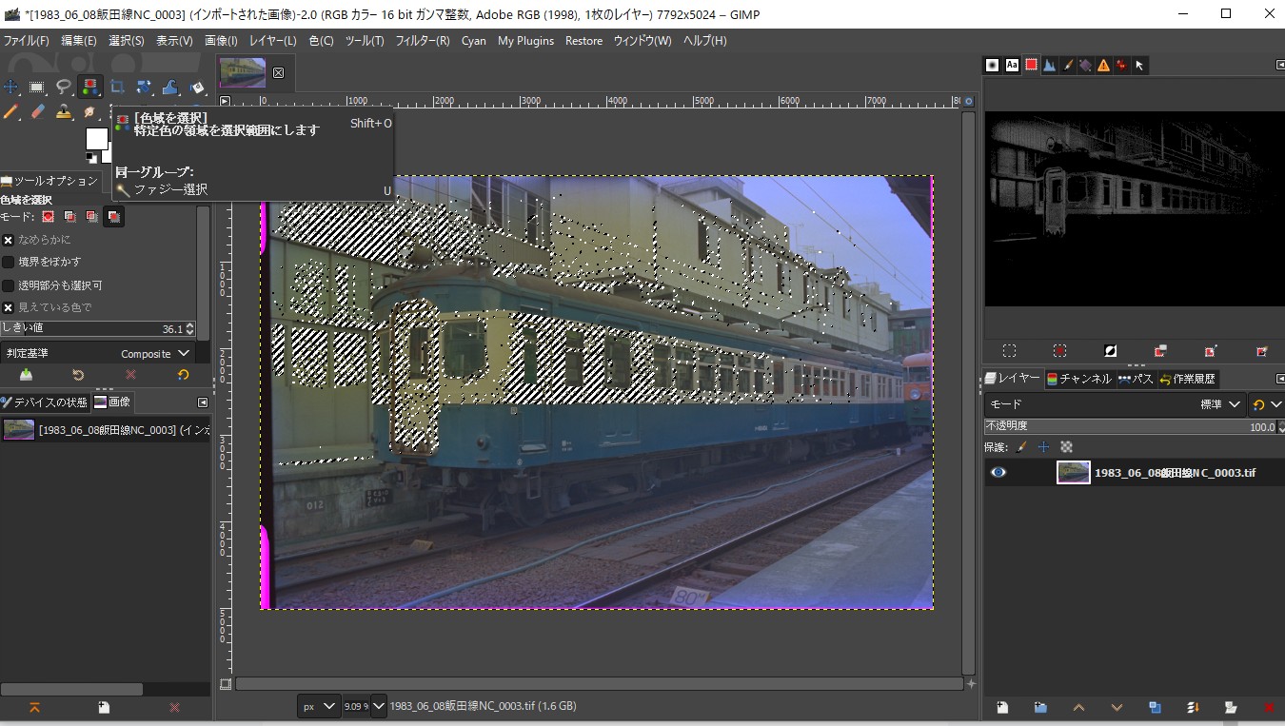The image size is (1285, 726).
Task: Select the Eraser tool
Action: (37, 112)
